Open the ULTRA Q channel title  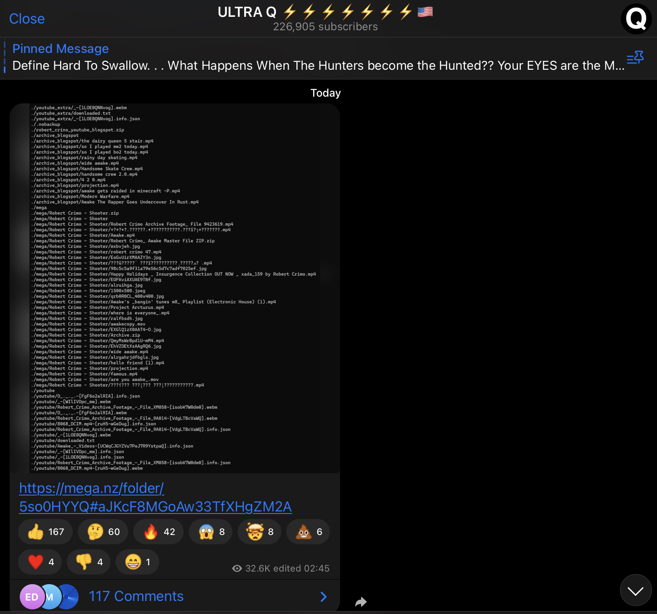click(325, 12)
